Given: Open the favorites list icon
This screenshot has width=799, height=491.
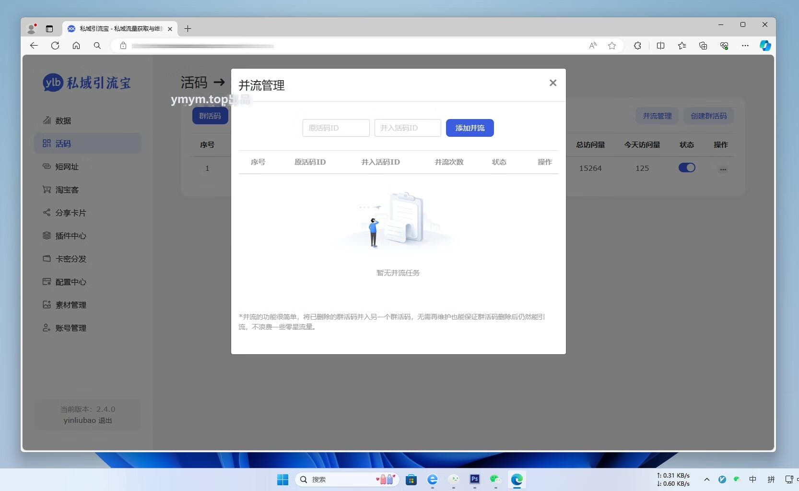Looking at the screenshot, I should pyautogui.click(x=682, y=46).
